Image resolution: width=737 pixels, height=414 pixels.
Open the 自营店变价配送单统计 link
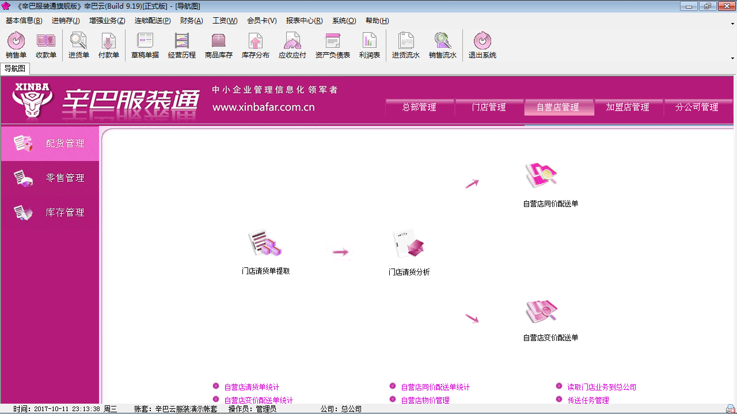259,400
